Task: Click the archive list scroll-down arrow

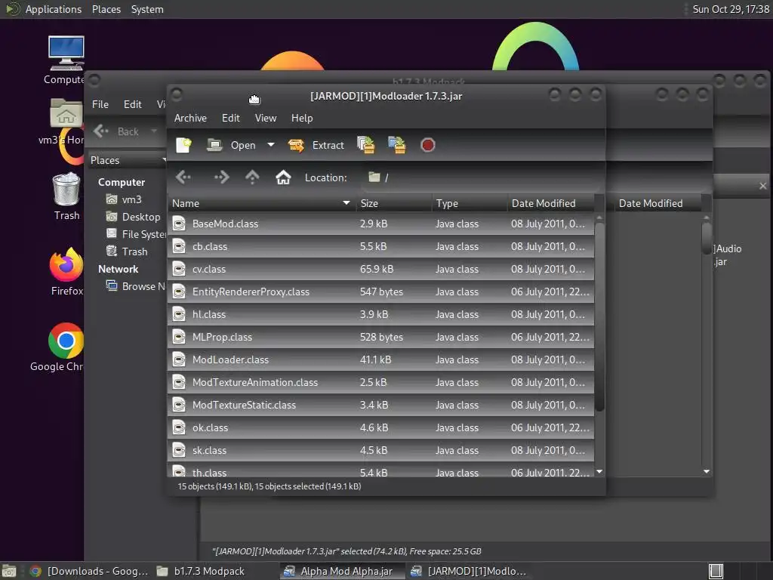Action: click(x=599, y=472)
